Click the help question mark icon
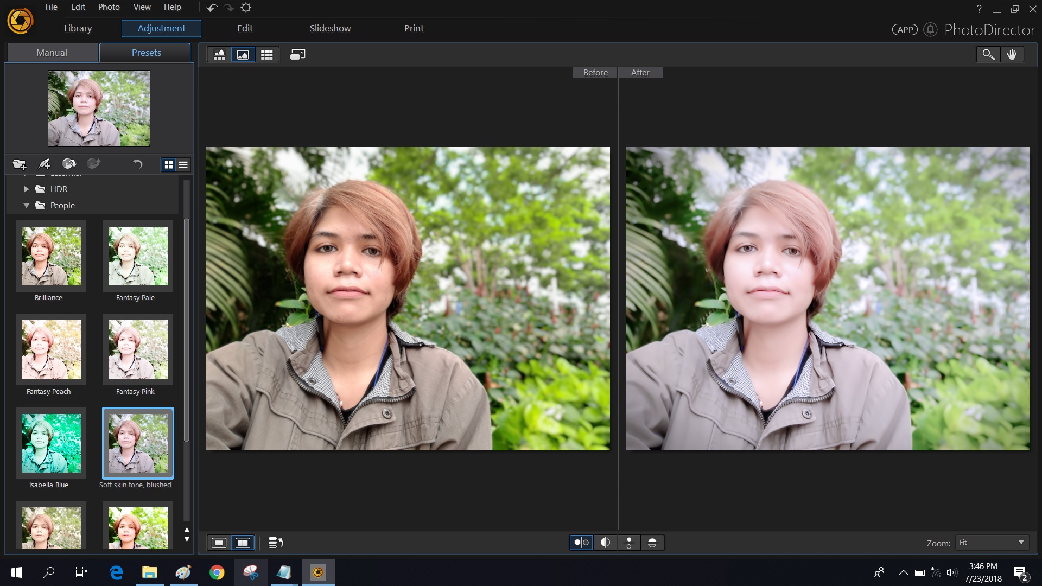Image resolution: width=1042 pixels, height=586 pixels. (x=979, y=9)
